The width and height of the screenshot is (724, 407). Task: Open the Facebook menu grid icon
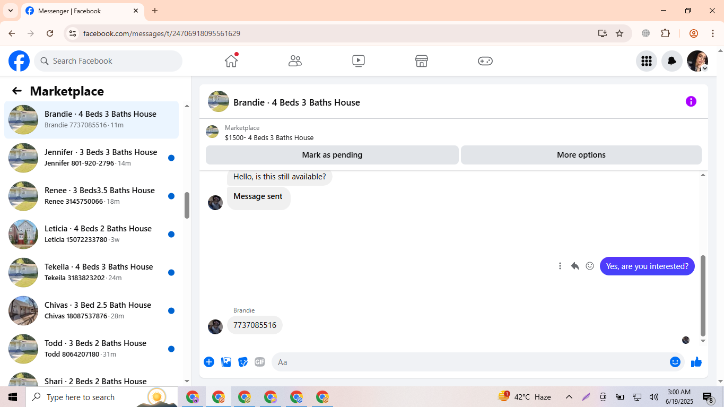click(646, 61)
